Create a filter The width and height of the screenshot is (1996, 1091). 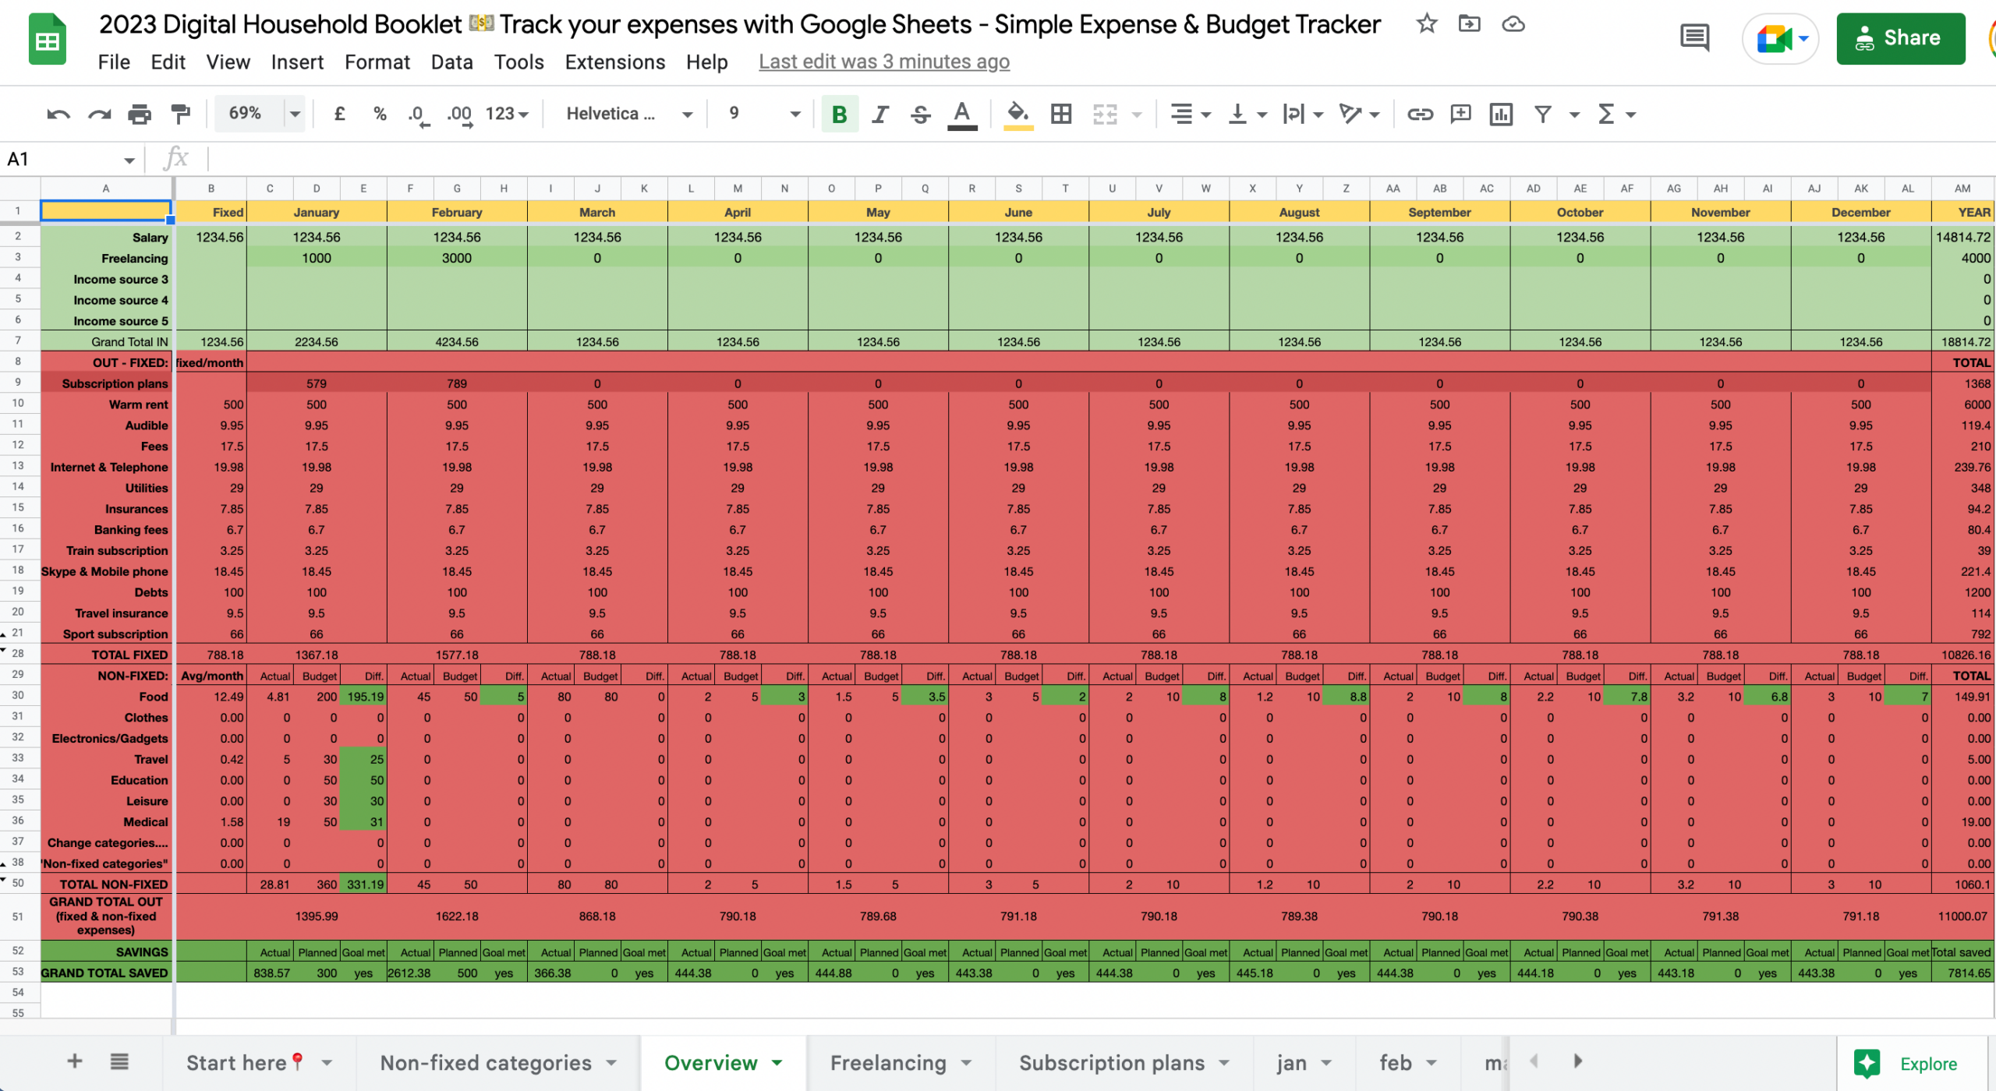[1541, 114]
